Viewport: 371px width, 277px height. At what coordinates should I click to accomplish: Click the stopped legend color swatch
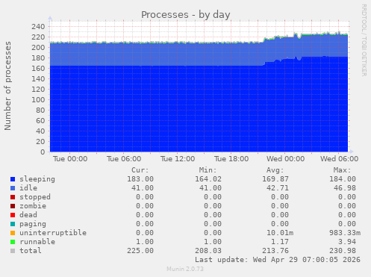click(13, 197)
